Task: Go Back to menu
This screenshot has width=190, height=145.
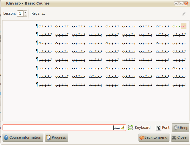Action: tap(153, 137)
